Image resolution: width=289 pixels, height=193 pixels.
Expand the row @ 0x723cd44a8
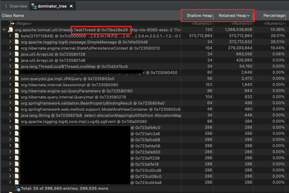tap(10, 182)
